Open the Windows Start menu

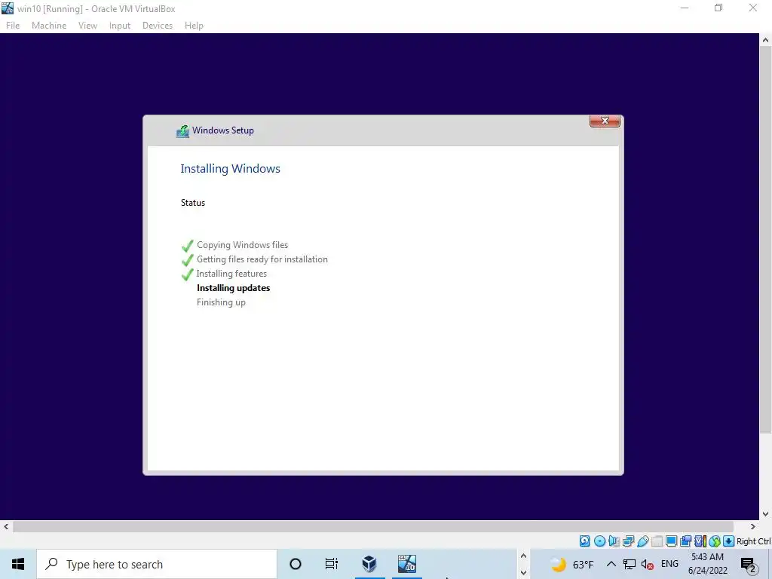click(18, 564)
